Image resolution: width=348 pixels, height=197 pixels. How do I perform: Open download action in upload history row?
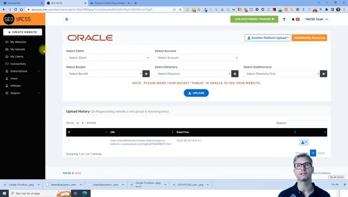click(304, 142)
